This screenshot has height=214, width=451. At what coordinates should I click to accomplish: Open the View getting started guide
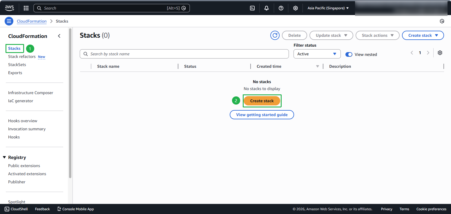click(262, 115)
